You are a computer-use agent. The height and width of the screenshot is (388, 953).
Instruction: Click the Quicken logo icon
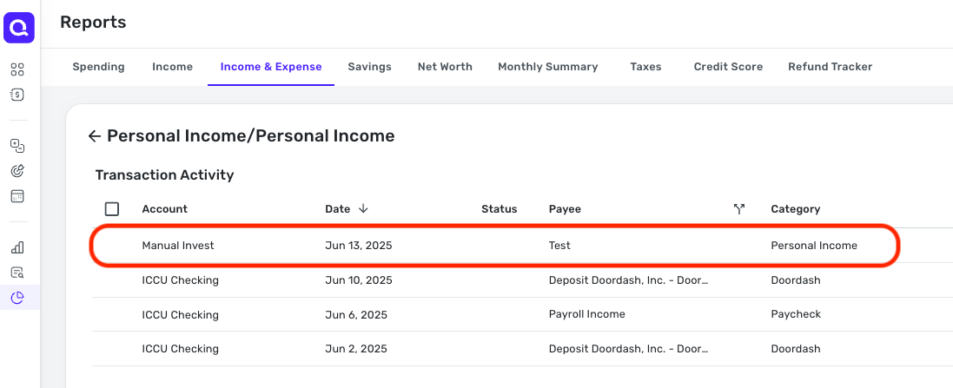pyautogui.click(x=19, y=28)
